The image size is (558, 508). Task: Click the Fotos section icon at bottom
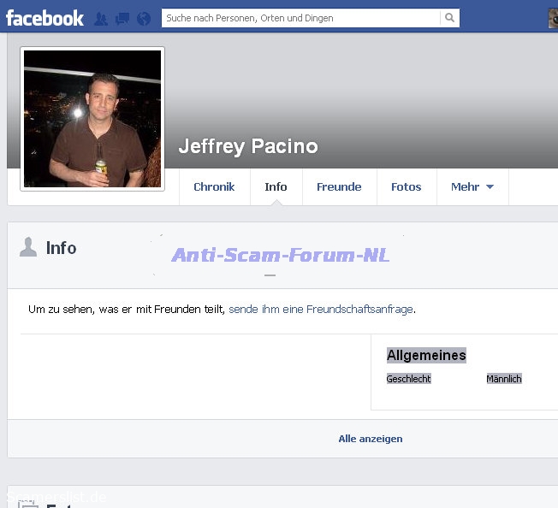point(28,505)
